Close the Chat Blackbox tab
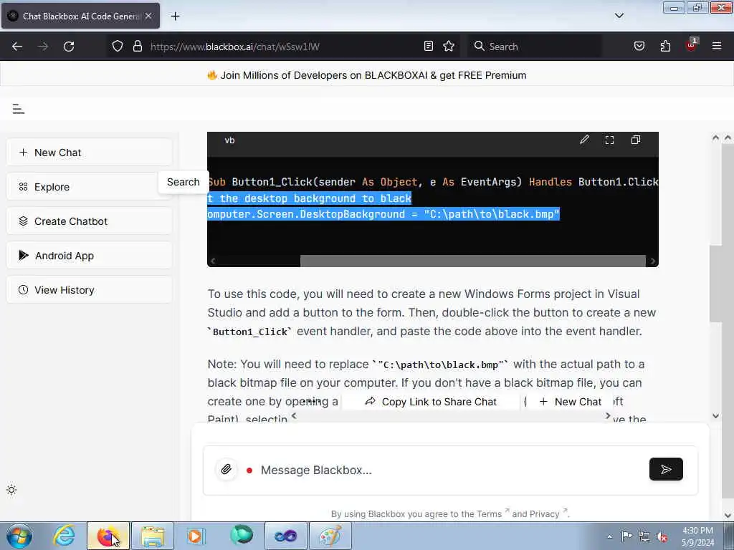 tap(148, 16)
